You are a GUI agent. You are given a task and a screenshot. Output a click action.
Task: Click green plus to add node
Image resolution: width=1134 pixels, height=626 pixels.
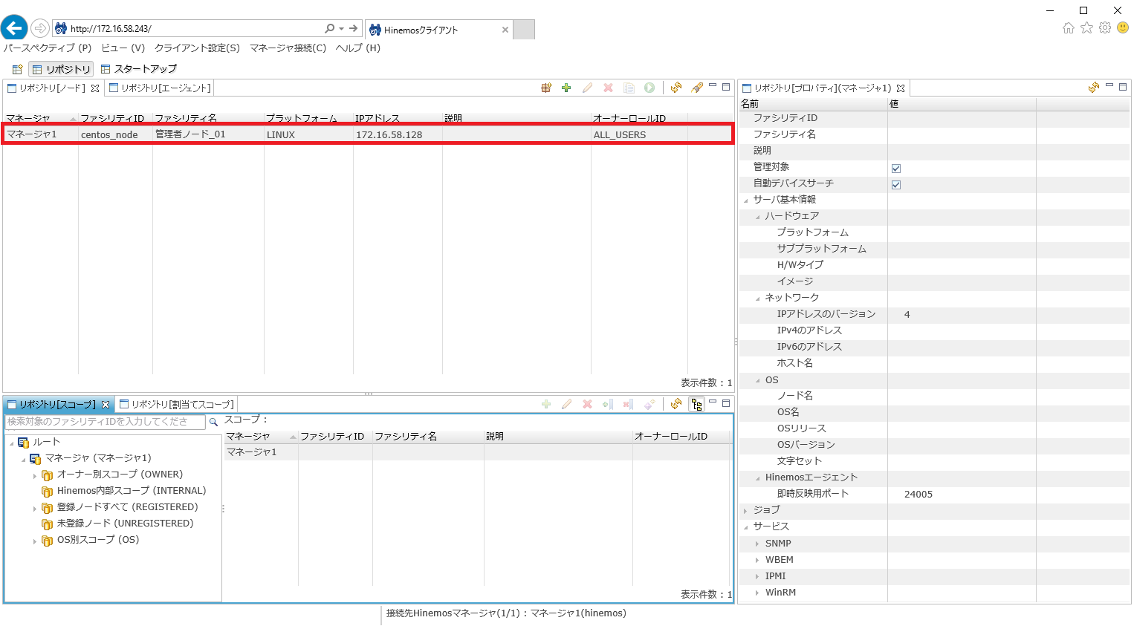(x=566, y=88)
